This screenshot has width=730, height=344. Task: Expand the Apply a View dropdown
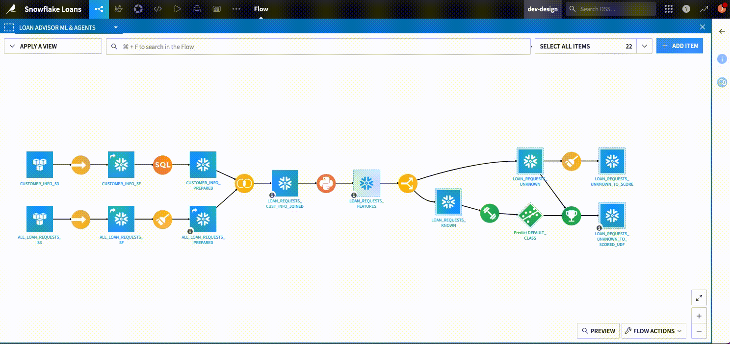click(x=53, y=47)
